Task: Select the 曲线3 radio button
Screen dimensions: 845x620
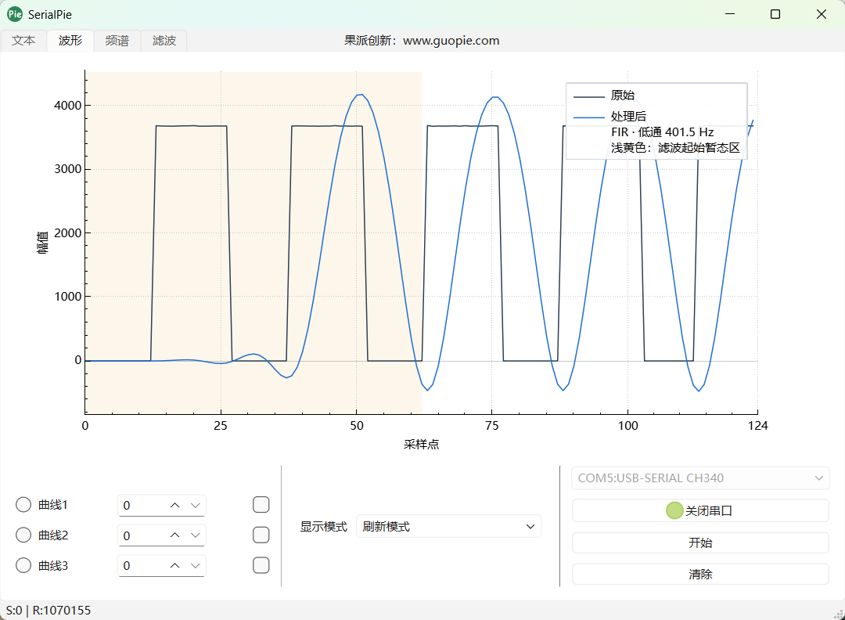Action: (23, 565)
